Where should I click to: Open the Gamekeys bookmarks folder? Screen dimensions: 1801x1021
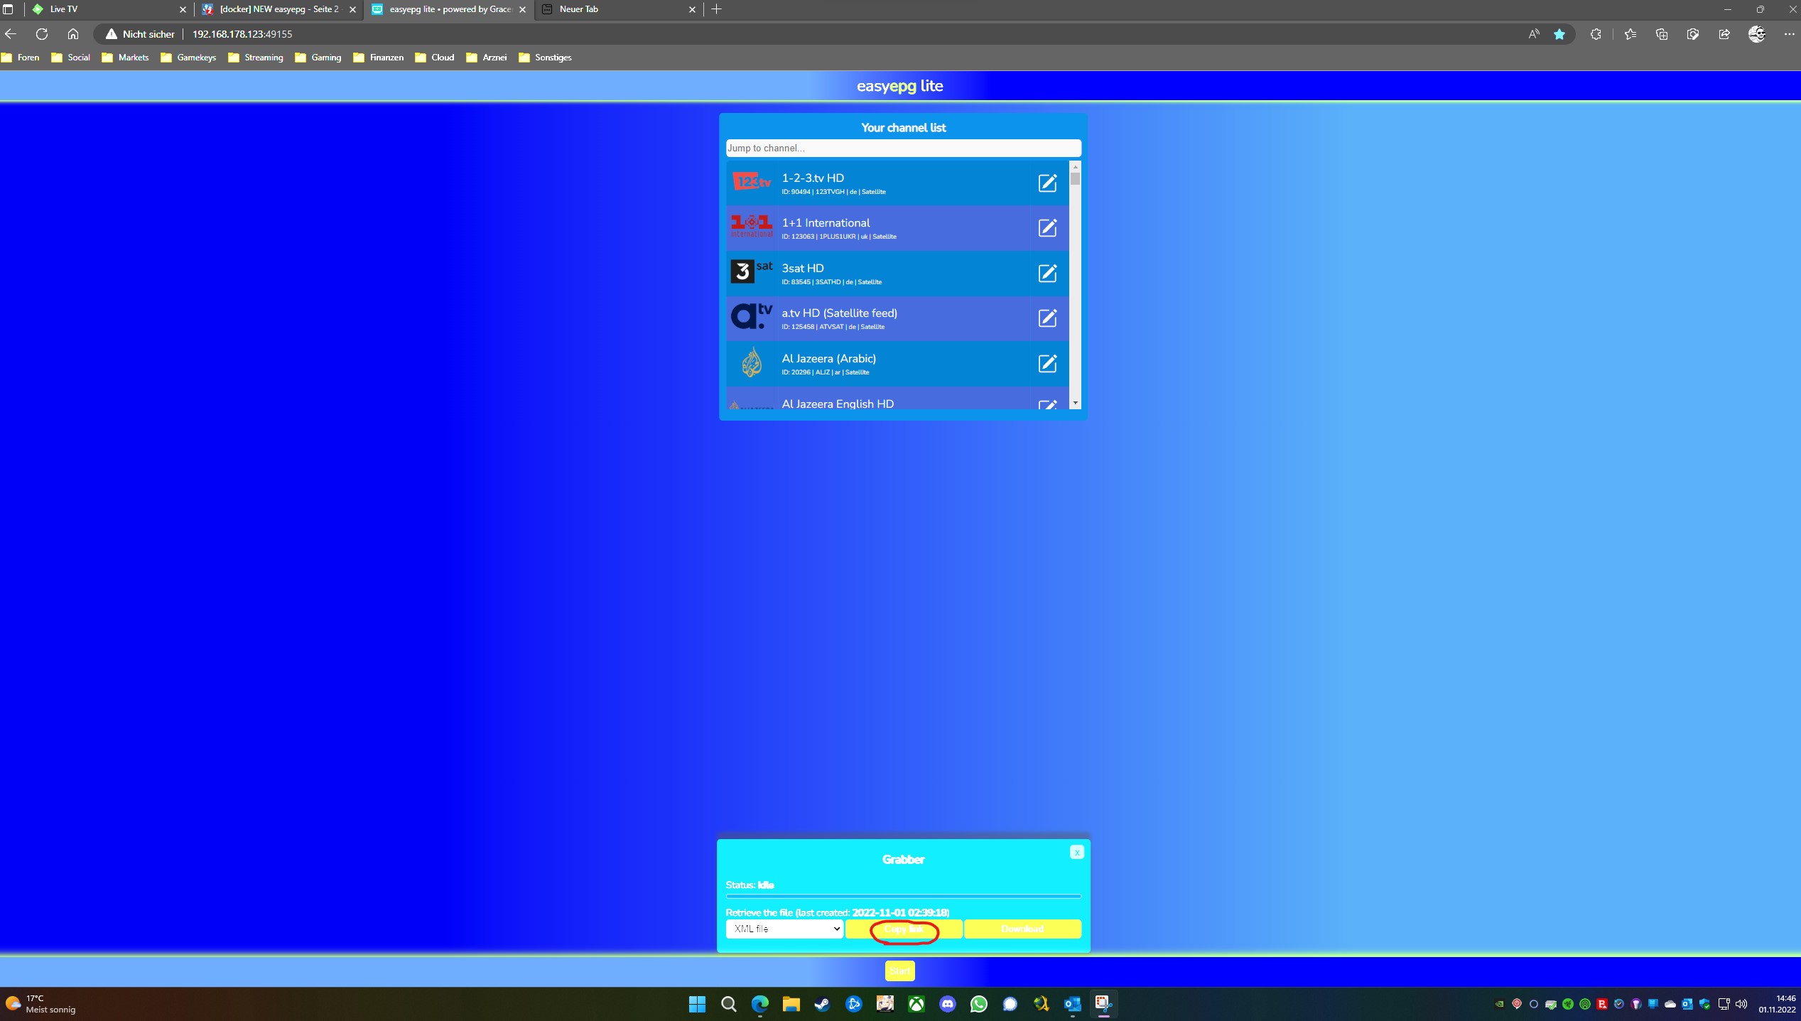click(188, 58)
